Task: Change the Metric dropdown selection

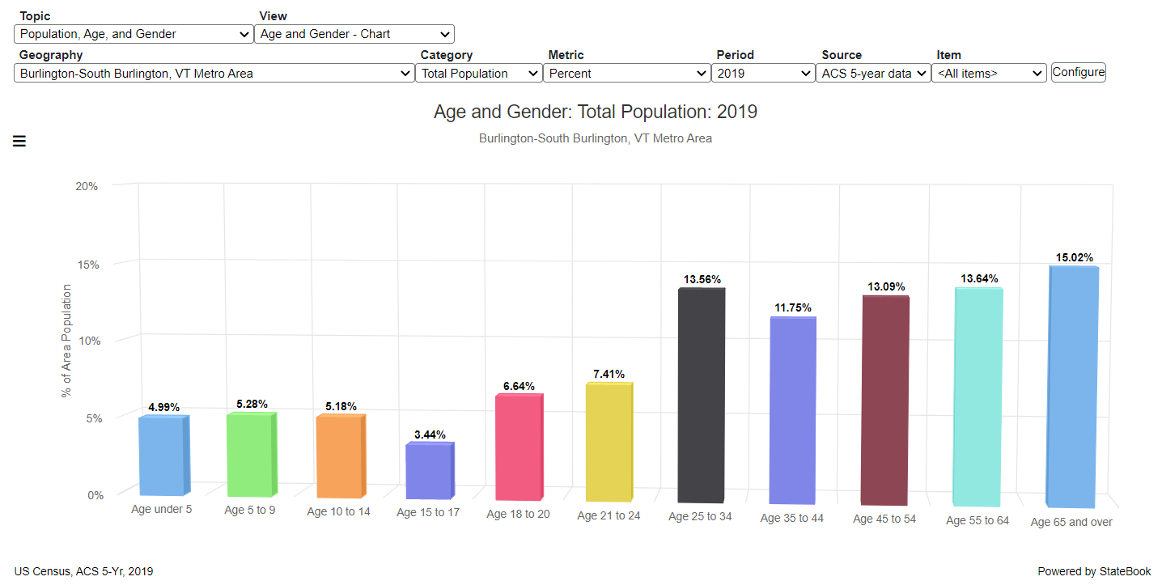Action: click(x=628, y=73)
